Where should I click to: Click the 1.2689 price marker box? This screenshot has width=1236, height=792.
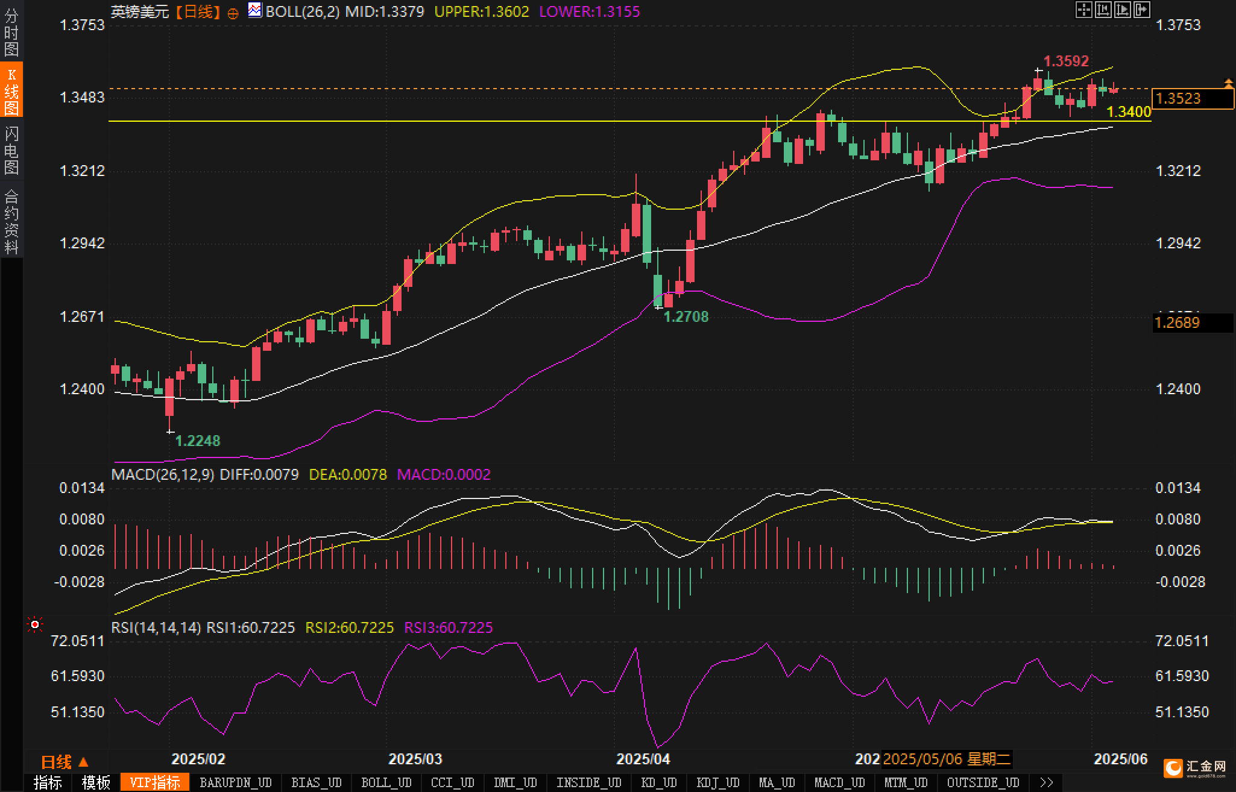[x=1193, y=322]
